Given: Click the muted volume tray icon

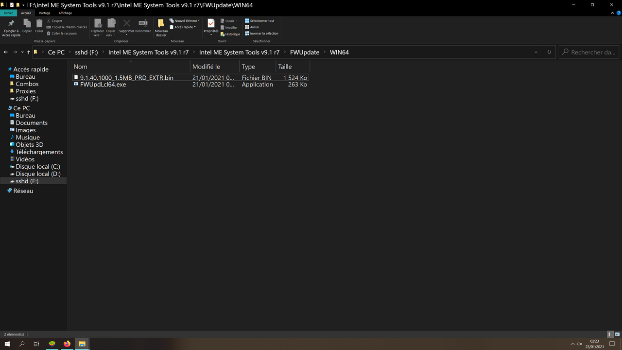Looking at the screenshot, I should 579,344.
